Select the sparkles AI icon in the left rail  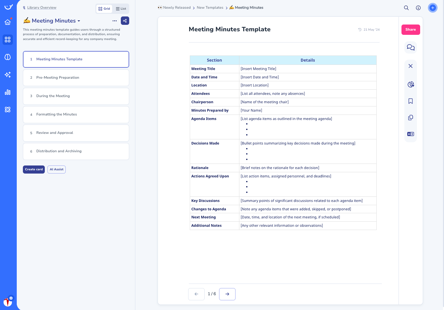8,75
